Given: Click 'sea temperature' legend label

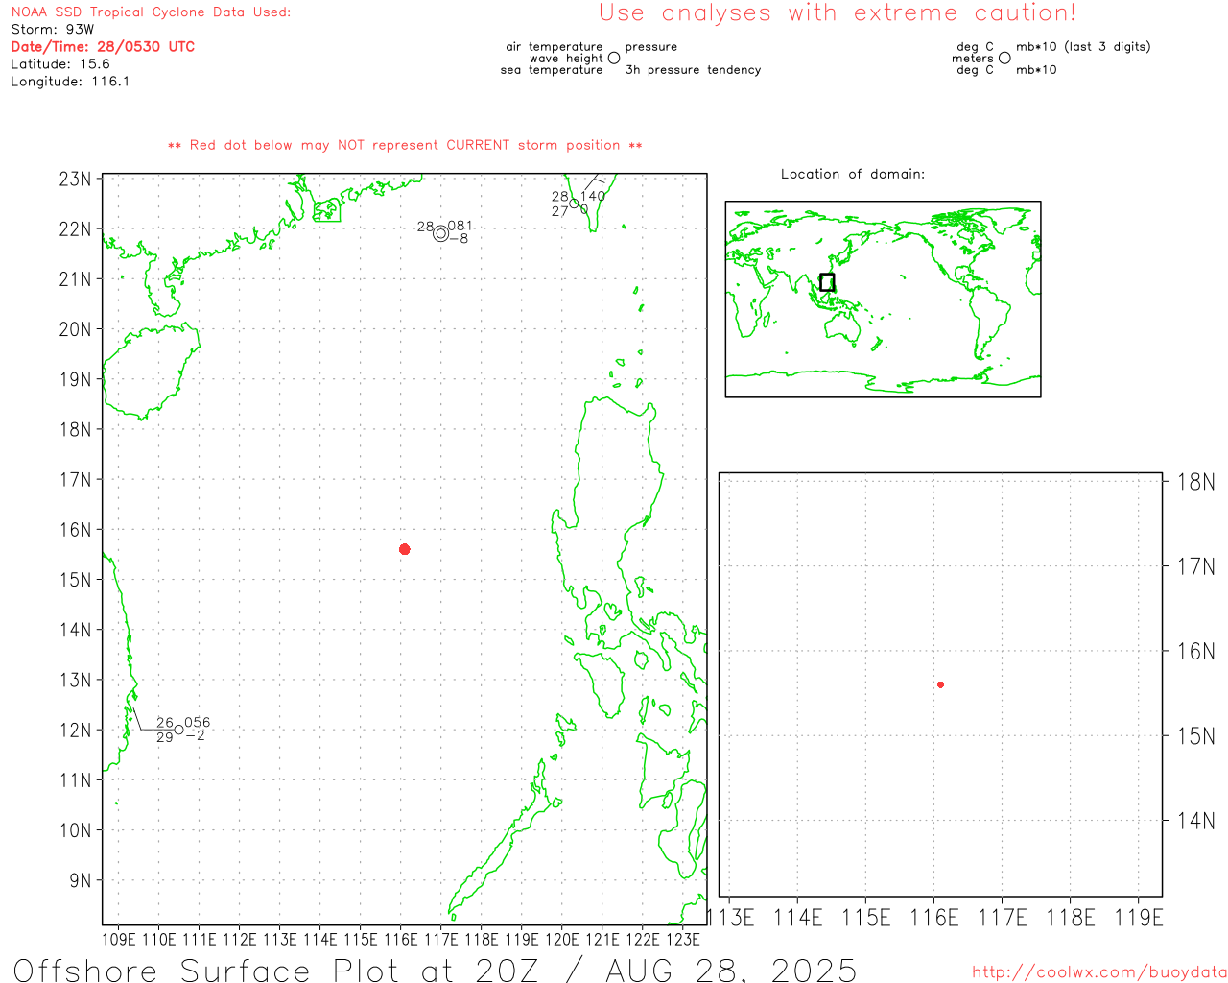Looking at the screenshot, I should (x=552, y=70).
